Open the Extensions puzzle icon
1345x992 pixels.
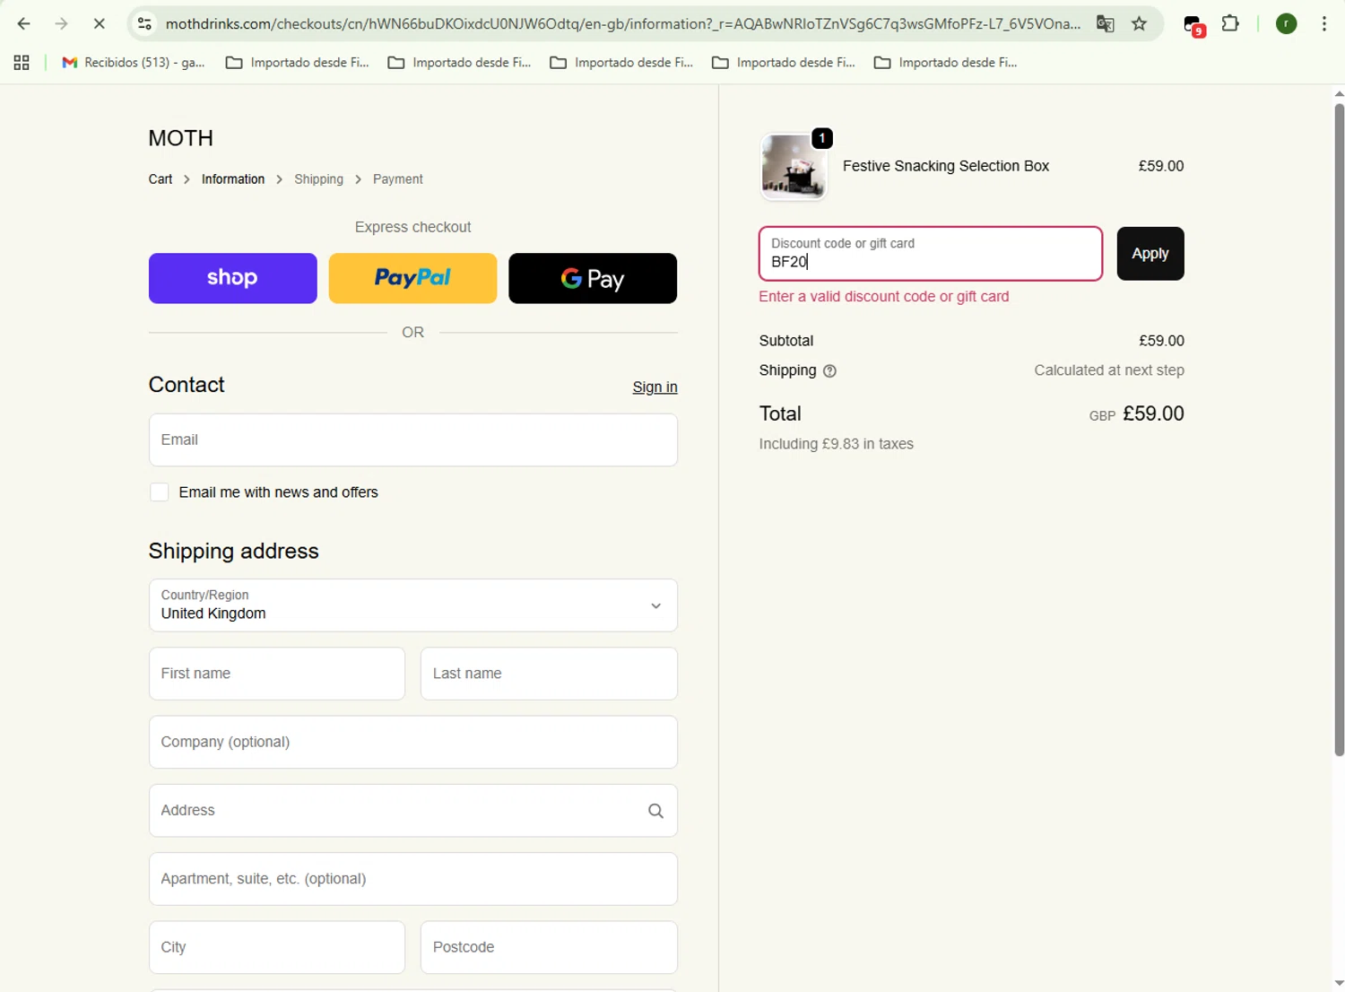pyautogui.click(x=1231, y=24)
